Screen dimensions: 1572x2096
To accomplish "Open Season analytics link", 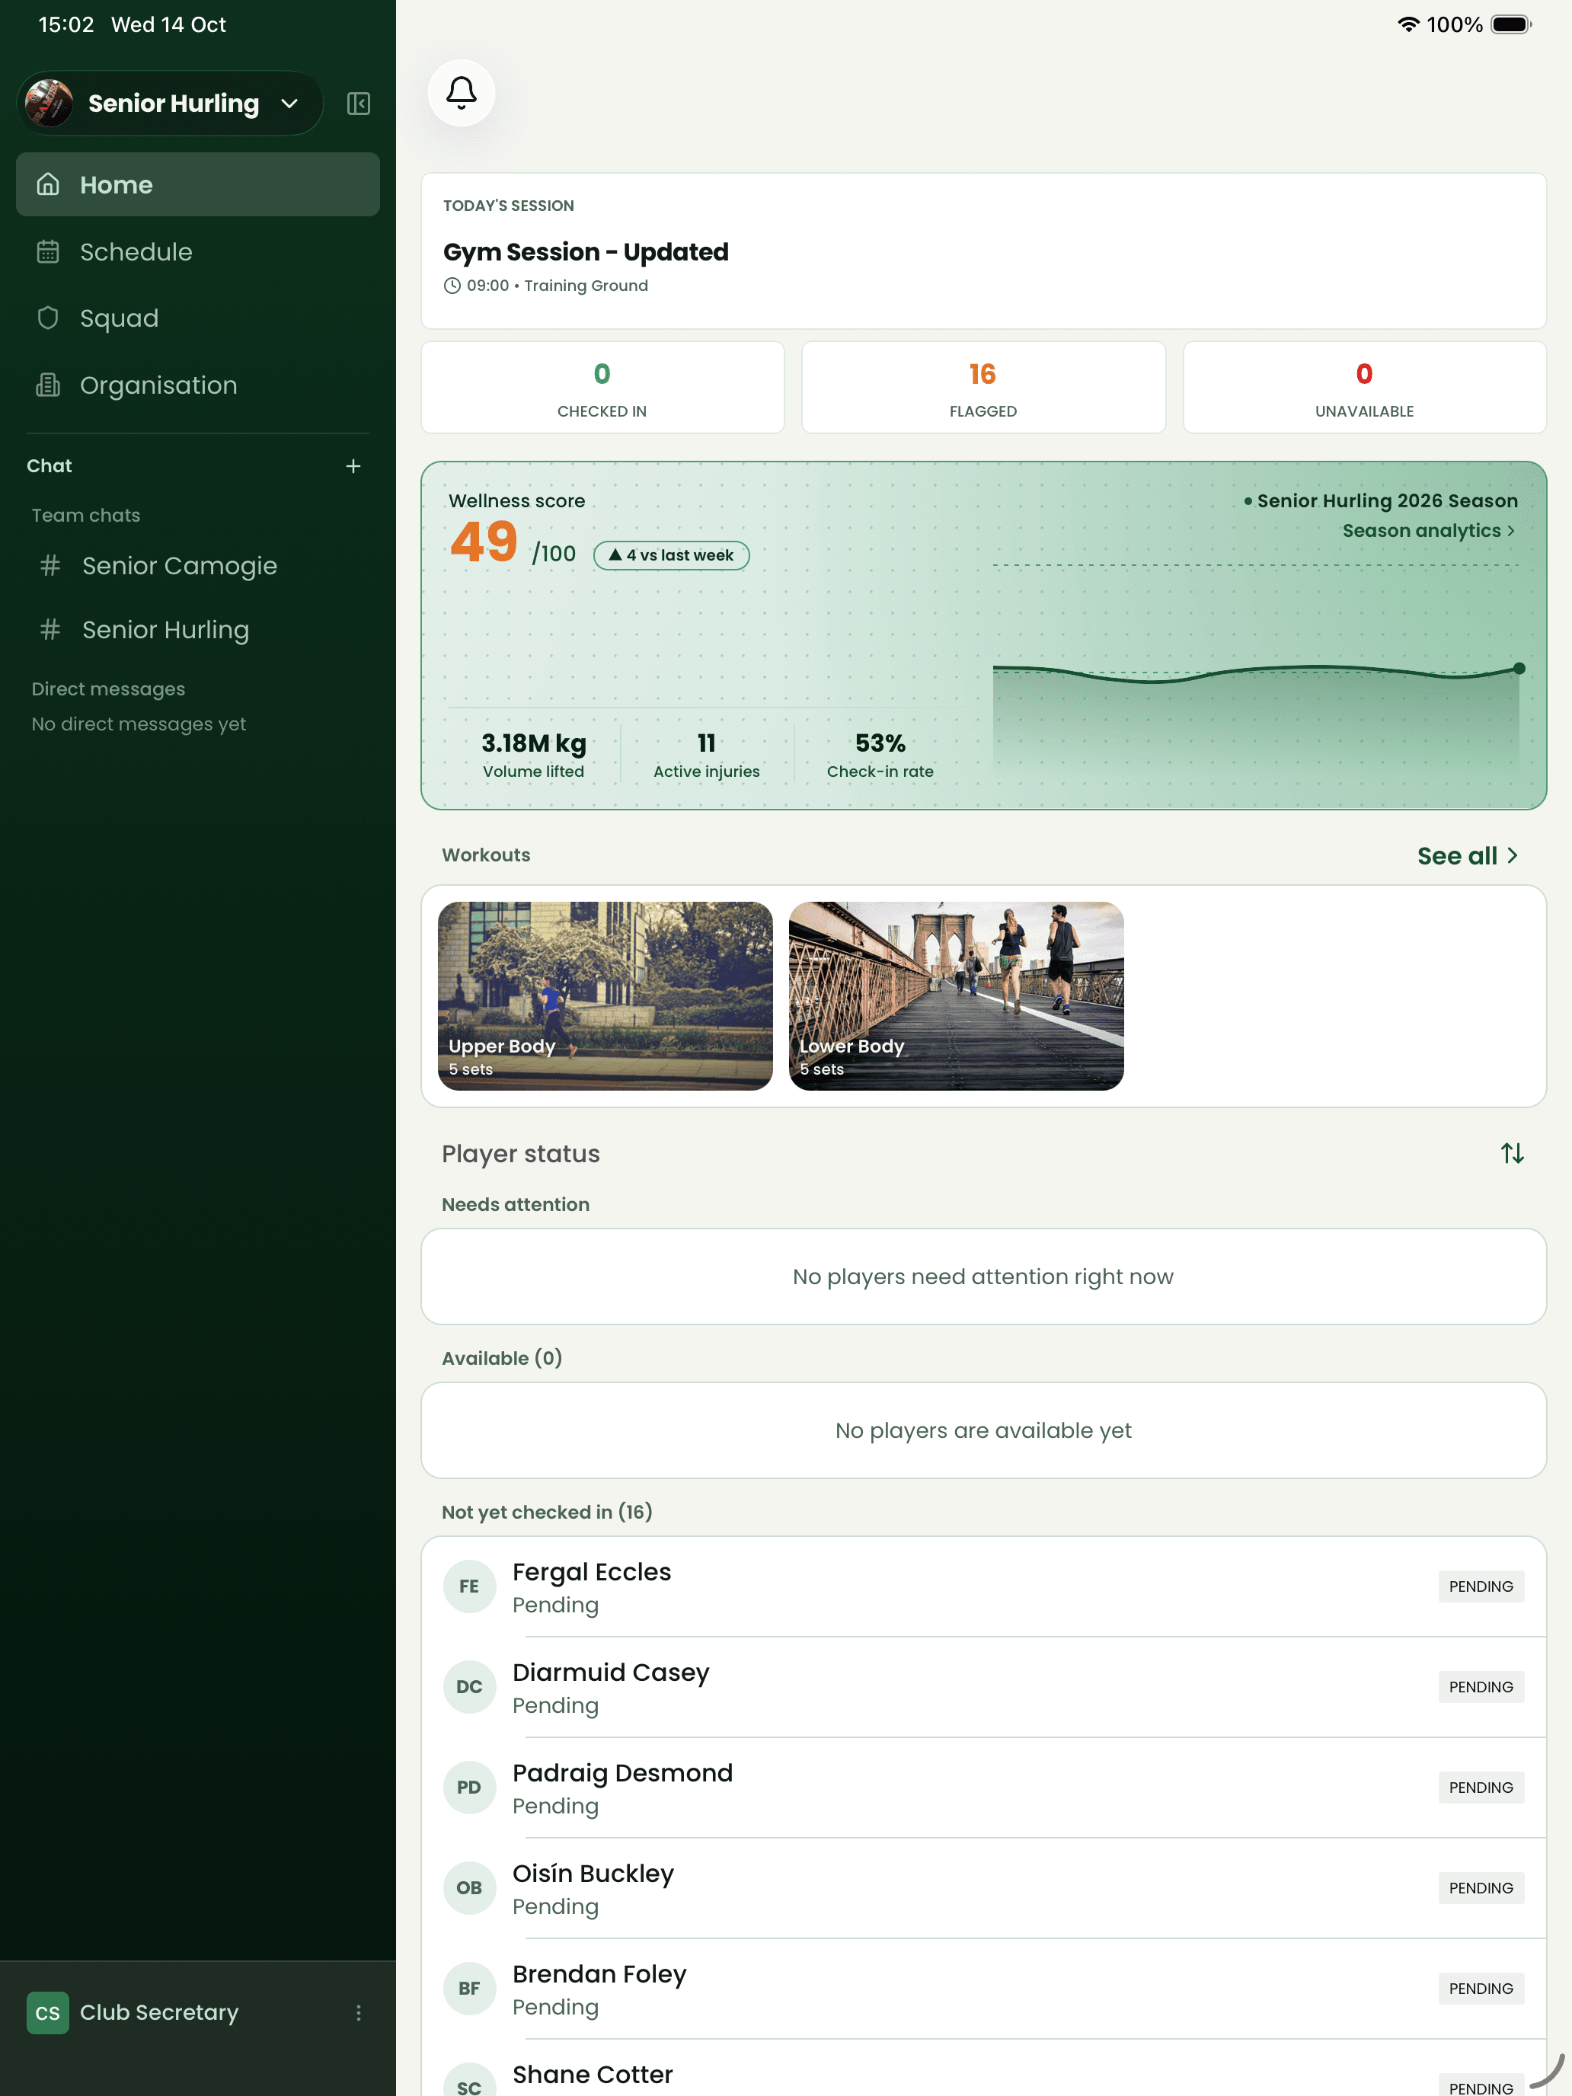I will click(x=1429, y=531).
